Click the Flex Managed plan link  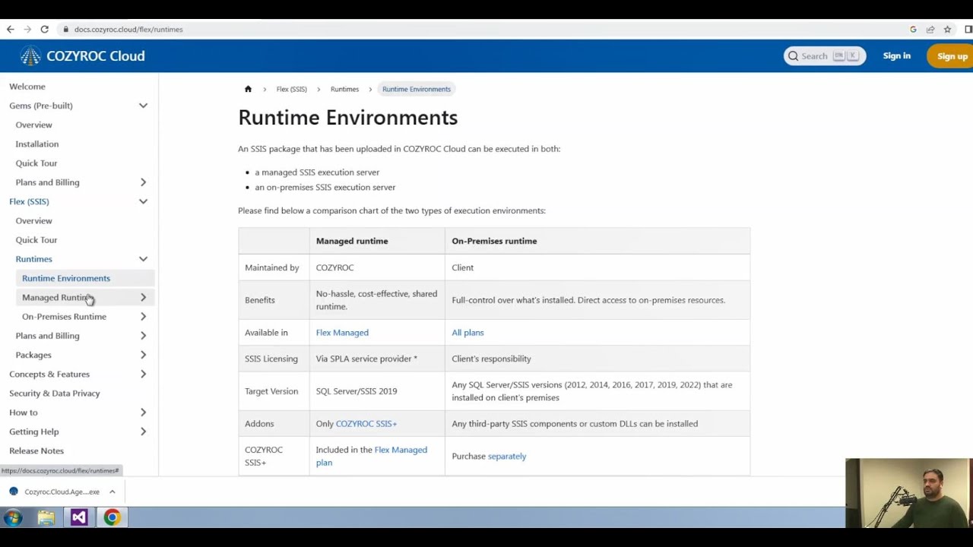click(x=372, y=456)
